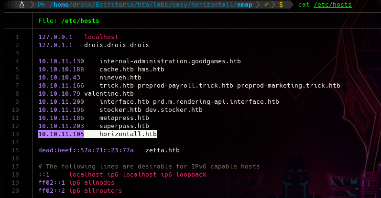Click the IPv6 address dead:beef::57a:71c:23:77a
This screenshot has height=198, width=381.
click(x=86, y=150)
